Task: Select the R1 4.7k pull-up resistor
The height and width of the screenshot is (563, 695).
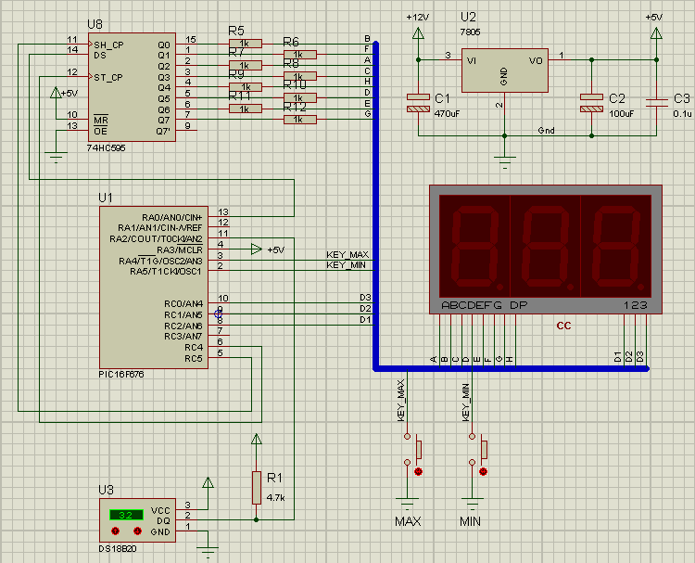Action: click(256, 487)
